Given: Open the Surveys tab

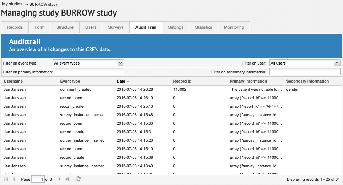Looking at the screenshot, I should (116, 27).
